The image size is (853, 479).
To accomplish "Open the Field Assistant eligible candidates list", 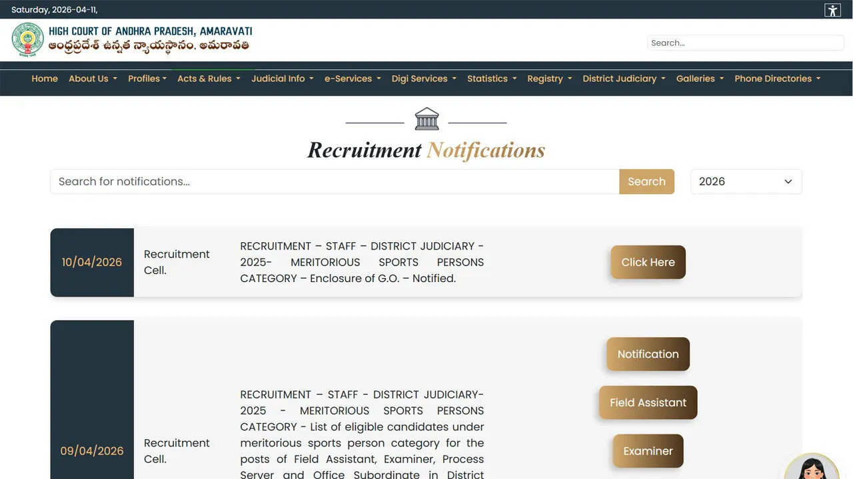I will [x=647, y=402].
